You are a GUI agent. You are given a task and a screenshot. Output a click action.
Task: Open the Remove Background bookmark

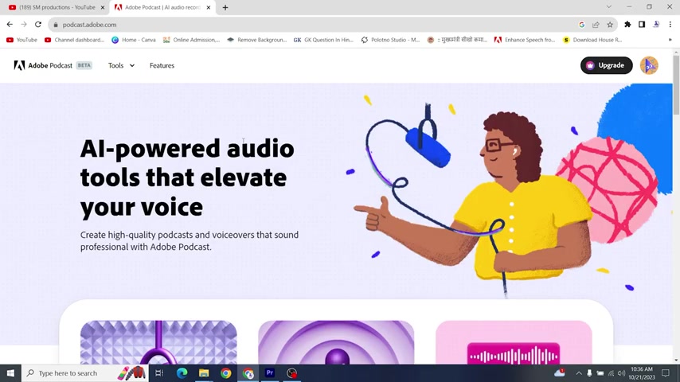click(x=256, y=40)
